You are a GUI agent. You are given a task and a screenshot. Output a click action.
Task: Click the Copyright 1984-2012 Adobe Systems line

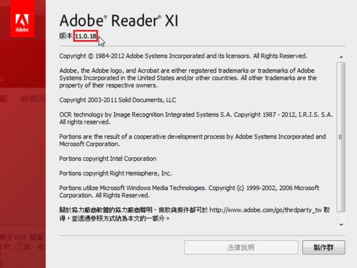pos(183,56)
